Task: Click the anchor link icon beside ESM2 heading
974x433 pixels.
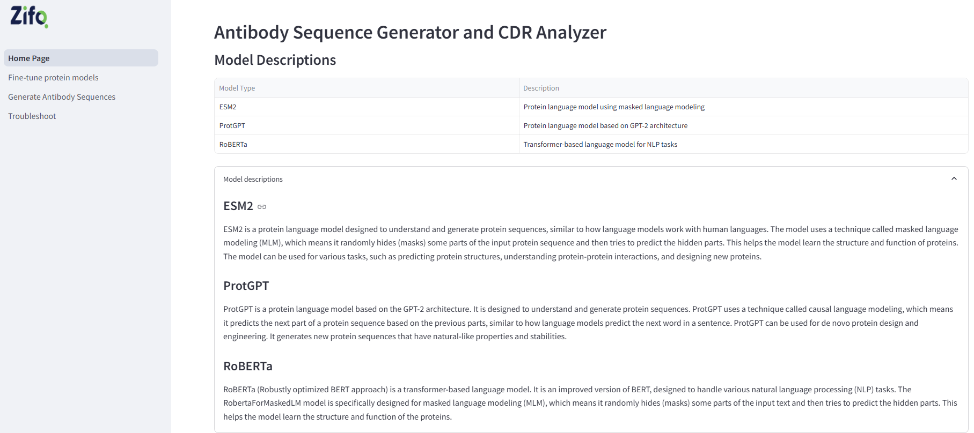Action: pos(262,206)
